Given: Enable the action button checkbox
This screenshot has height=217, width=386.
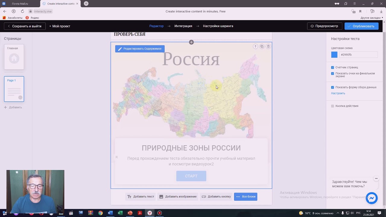Looking at the screenshot, I should point(333,106).
